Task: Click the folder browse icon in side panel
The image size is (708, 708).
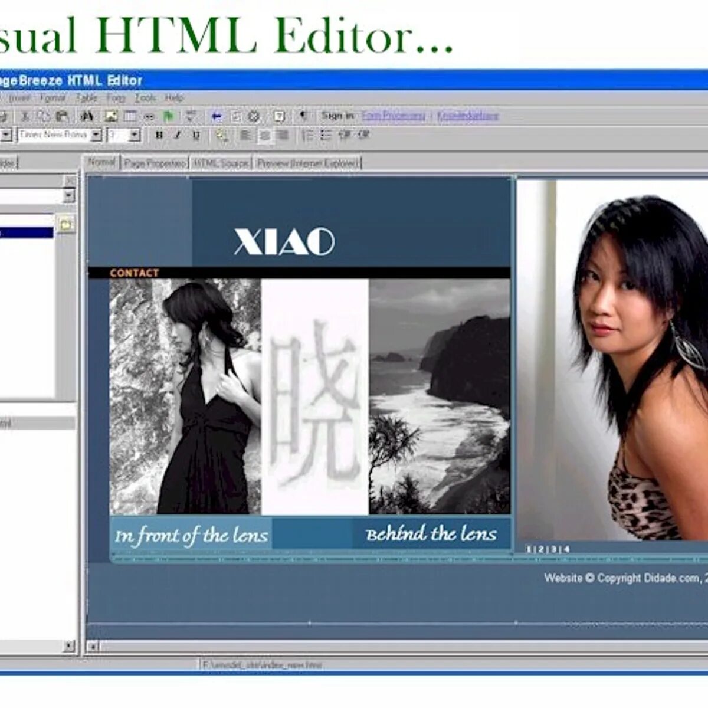Action: (x=66, y=225)
